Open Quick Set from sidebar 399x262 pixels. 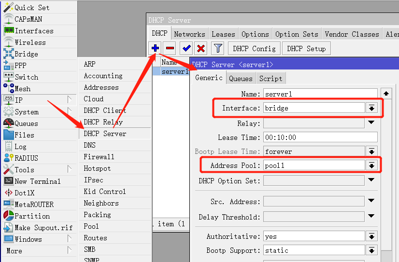tap(31, 8)
